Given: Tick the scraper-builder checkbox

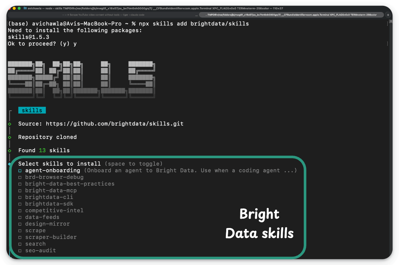Looking at the screenshot, I should tap(20, 237).
